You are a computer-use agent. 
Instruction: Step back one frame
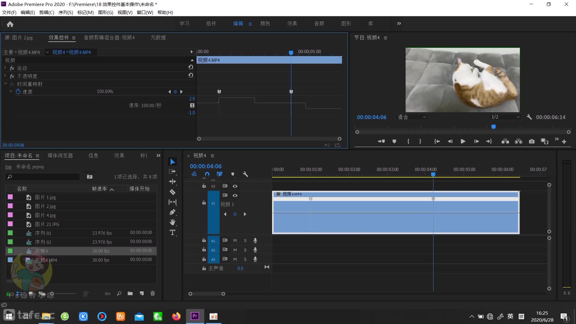point(450,141)
